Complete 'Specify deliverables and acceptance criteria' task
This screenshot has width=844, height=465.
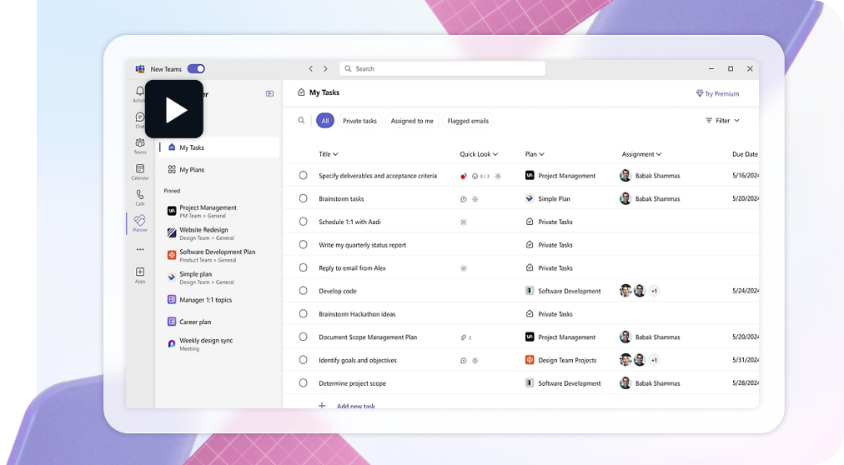click(303, 175)
